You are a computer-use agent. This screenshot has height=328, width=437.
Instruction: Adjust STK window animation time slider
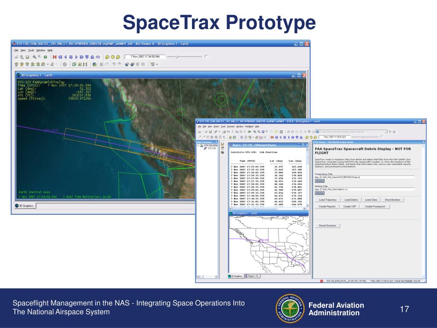tap(363, 137)
